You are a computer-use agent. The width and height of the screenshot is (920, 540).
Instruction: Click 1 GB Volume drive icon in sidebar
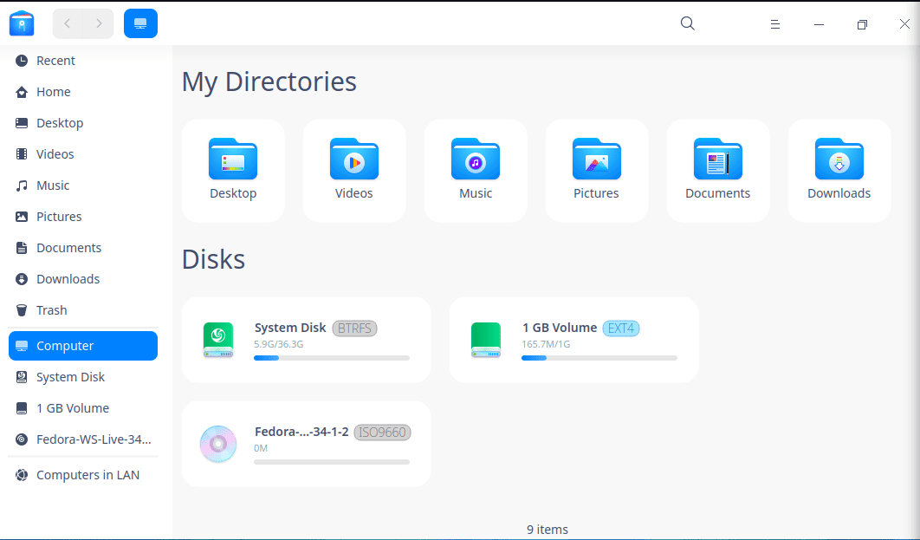22,408
